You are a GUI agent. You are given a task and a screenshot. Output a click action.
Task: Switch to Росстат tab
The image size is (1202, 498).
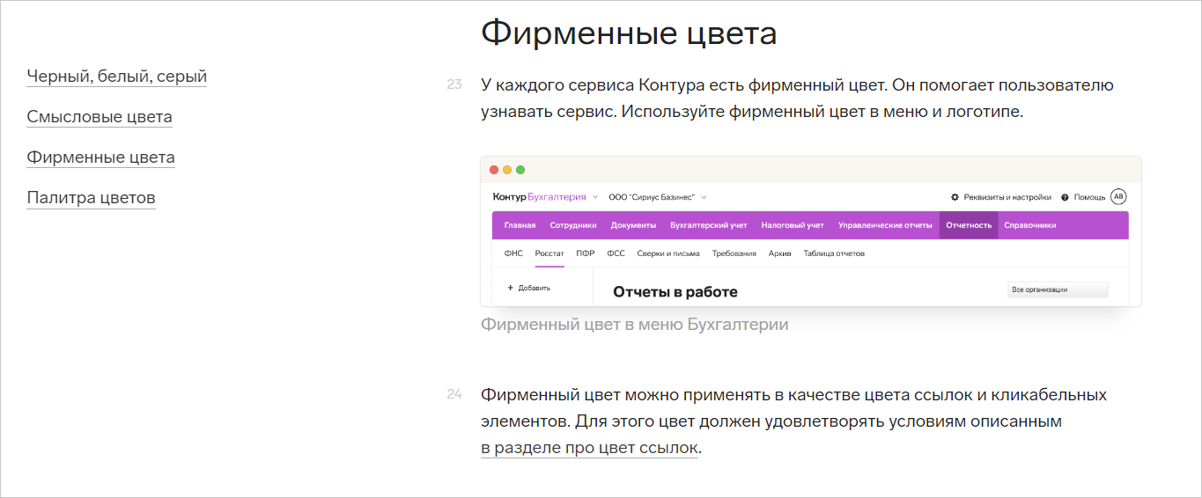click(549, 253)
